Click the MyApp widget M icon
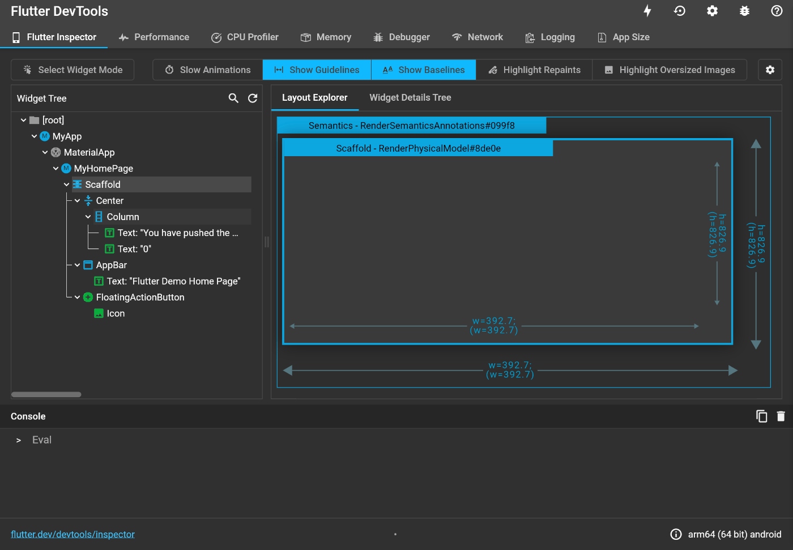 pyautogui.click(x=45, y=136)
